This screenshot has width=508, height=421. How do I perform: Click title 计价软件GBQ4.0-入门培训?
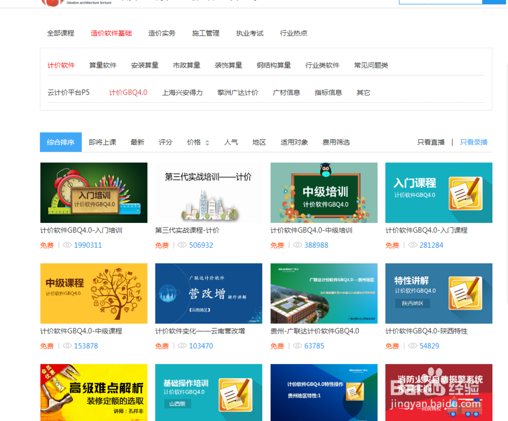(x=81, y=230)
